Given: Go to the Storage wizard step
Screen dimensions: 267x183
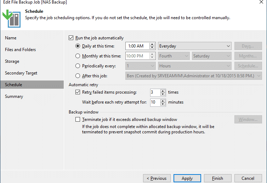Looking at the screenshot, I should pyautogui.click(x=12, y=61).
